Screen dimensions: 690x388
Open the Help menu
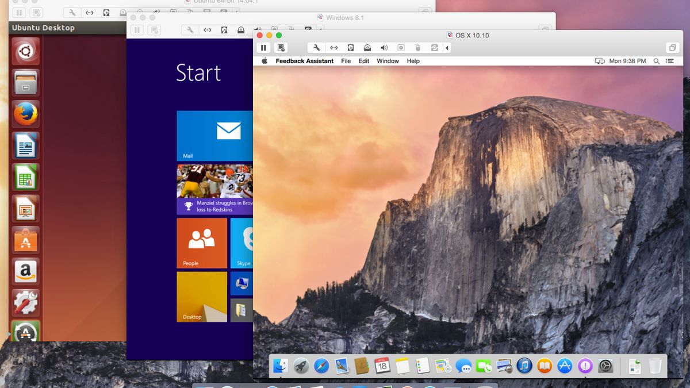click(413, 61)
